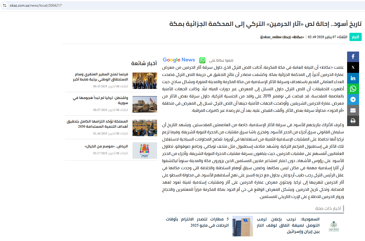Click the أخبار شائعة section heading
The image size is (365, 241).
pyautogui.click(x=144, y=63)
